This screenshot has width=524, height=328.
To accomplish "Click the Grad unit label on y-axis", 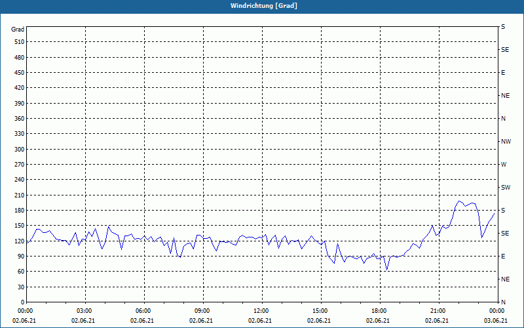I will pyautogui.click(x=18, y=30).
